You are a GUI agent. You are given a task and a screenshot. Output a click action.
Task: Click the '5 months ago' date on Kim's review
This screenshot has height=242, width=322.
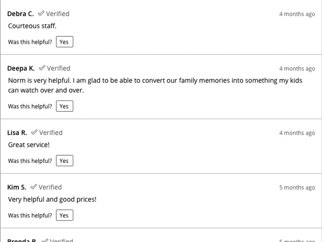297,188
